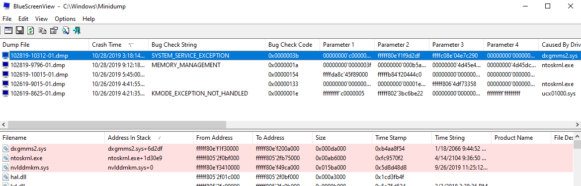Save selected items floppy disk icon
This screenshot has height=186, width=581.
(20, 30)
